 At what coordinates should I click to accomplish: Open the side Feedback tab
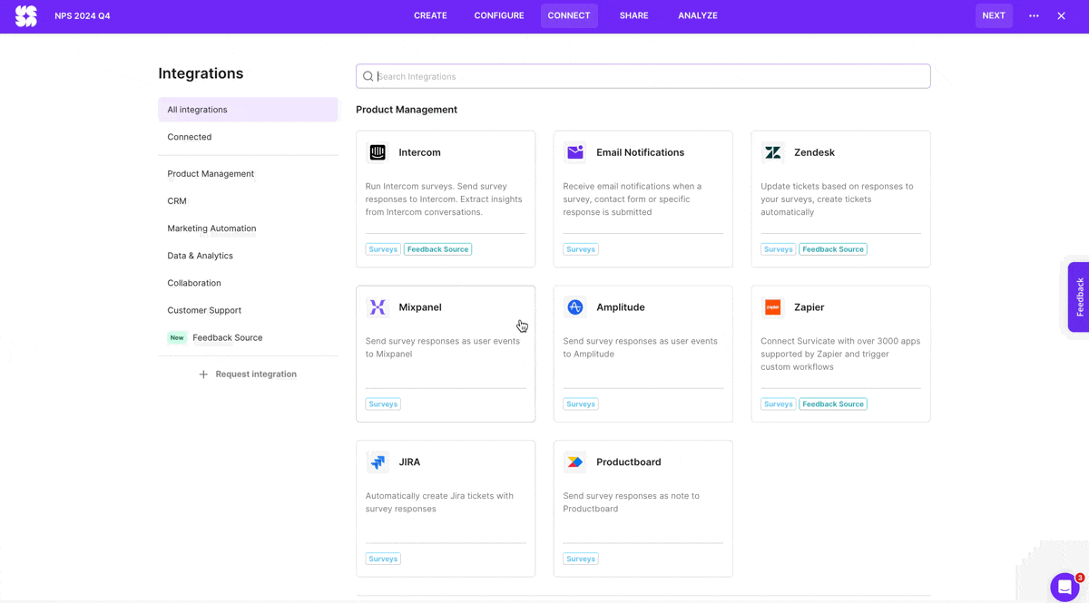(1079, 297)
